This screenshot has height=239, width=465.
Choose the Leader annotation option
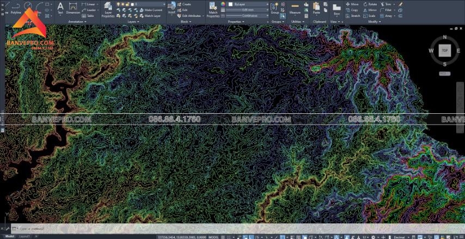(89, 10)
